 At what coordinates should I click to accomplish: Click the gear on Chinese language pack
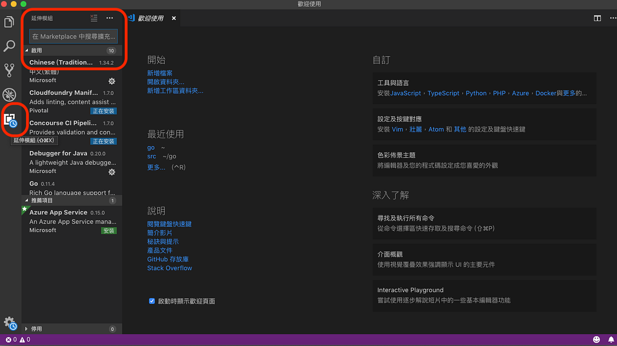112,81
